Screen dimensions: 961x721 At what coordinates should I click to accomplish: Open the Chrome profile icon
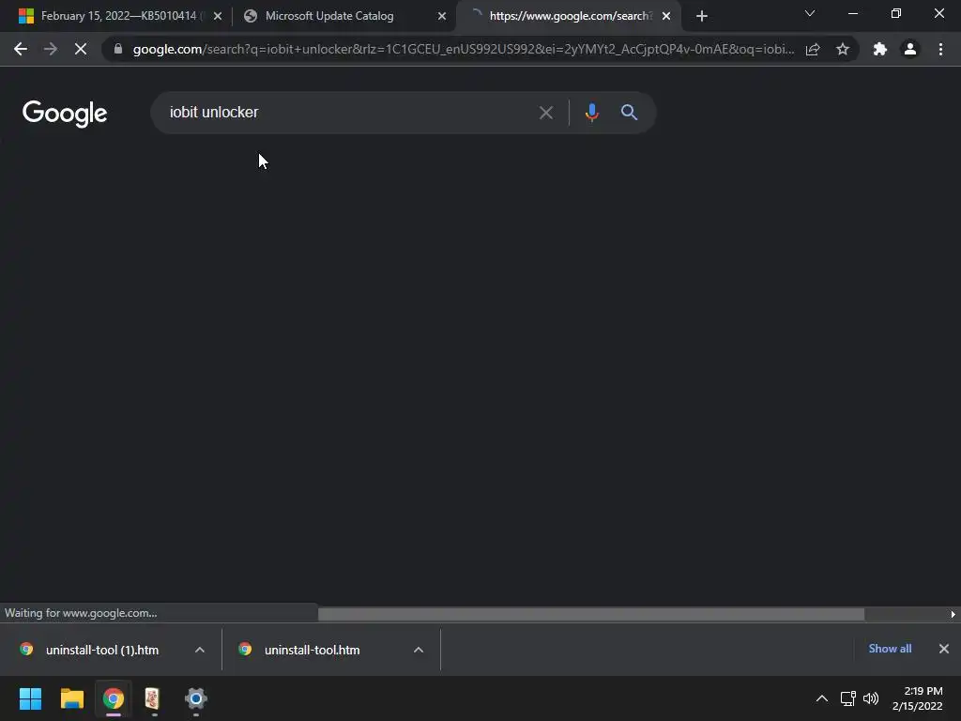pyautogui.click(x=910, y=49)
